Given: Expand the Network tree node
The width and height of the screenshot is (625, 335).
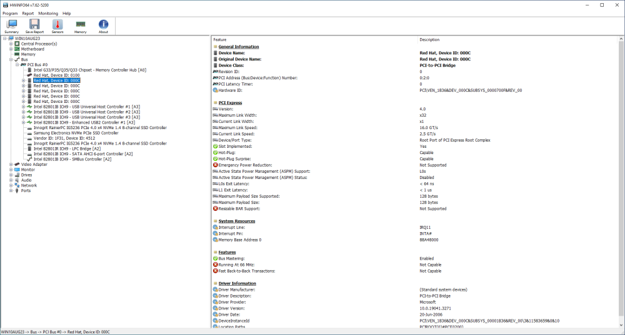Looking at the screenshot, I should (11, 185).
